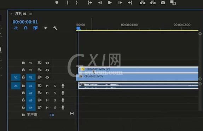The height and width of the screenshot is (131, 203).
Task: Mark In point with the left brace
Action: 68,2
